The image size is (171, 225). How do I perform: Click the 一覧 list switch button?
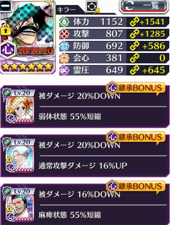coord(144,7)
